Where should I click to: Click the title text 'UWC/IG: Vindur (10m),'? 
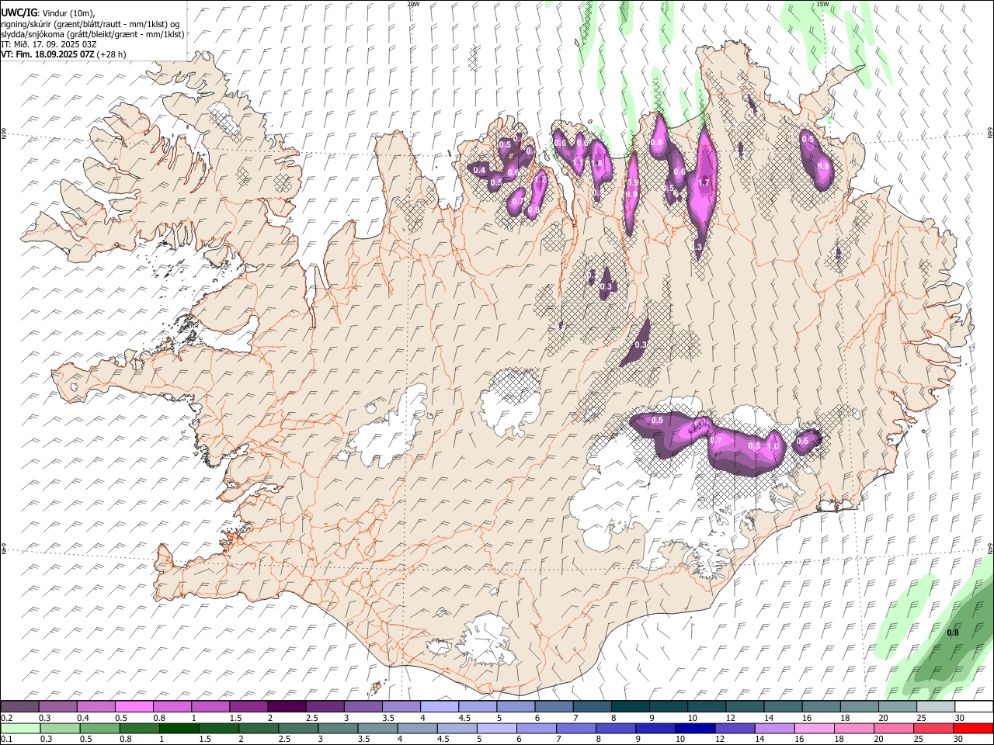click(48, 13)
